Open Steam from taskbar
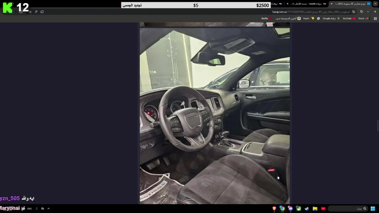This screenshot has width=379, height=213. pos(307,209)
